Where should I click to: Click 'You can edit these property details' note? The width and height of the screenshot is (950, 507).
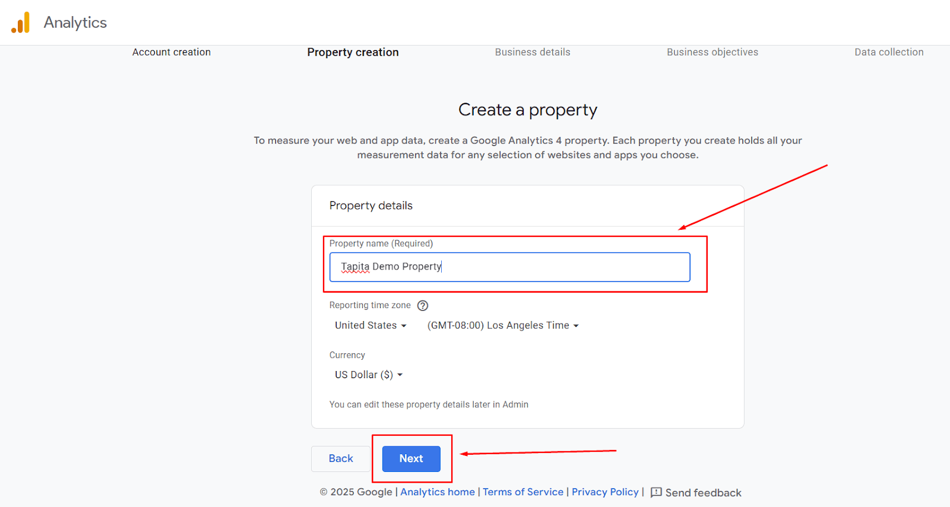[x=429, y=404]
